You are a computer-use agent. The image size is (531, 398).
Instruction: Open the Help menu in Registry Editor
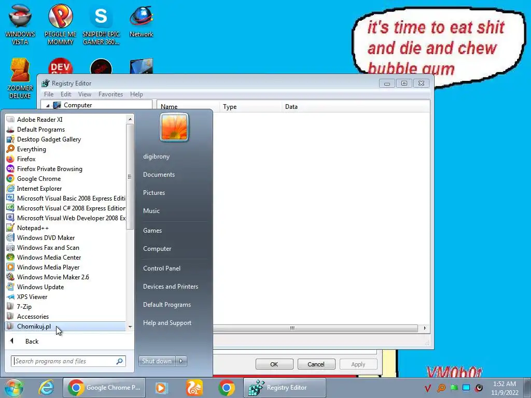click(136, 94)
